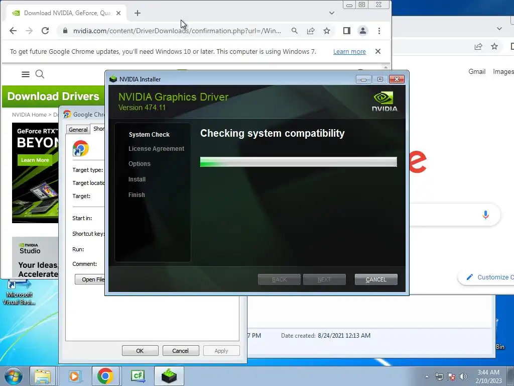Select License Agreement step in installer sidebar
The width and height of the screenshot is (514, 386).
(x=157, y=149)
